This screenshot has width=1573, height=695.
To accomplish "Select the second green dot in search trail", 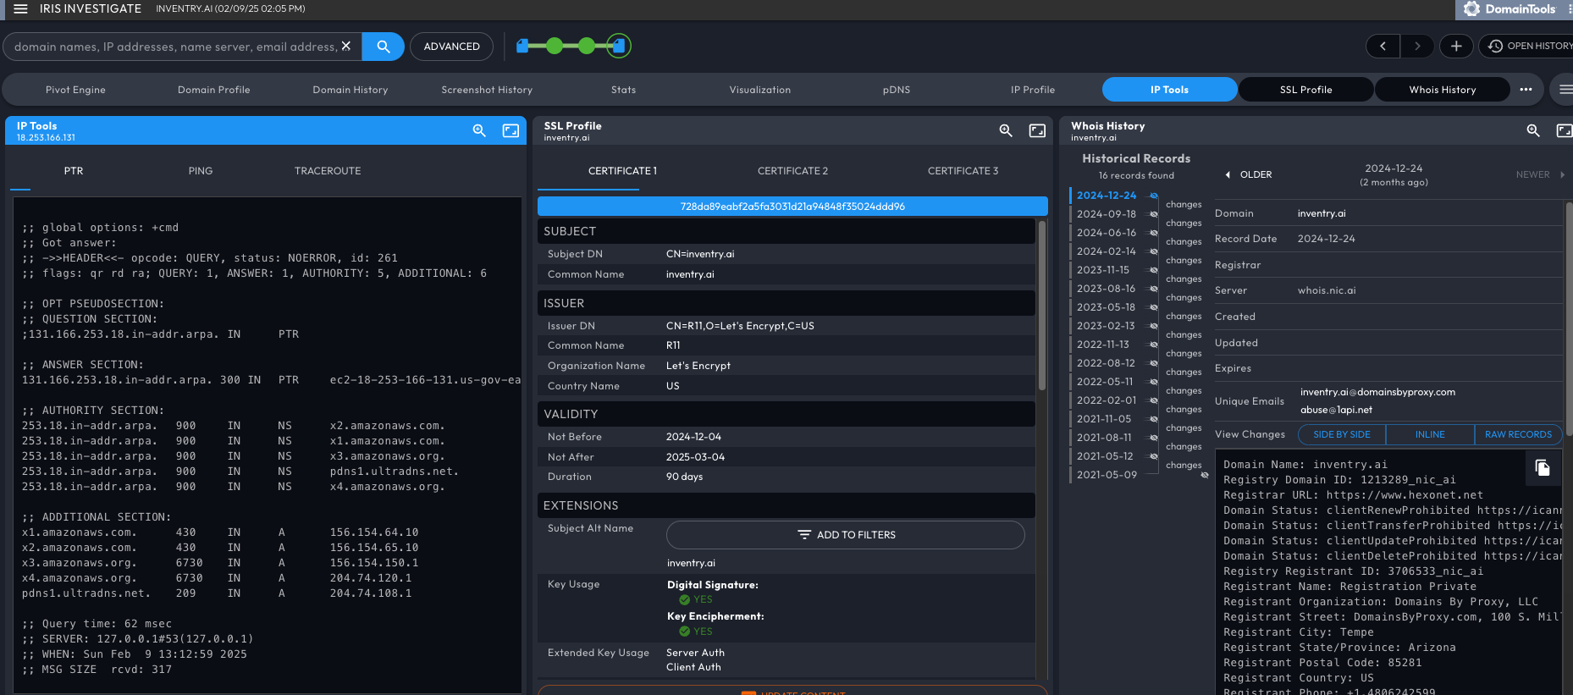I will pyautogui.click(x=555, y=46).
